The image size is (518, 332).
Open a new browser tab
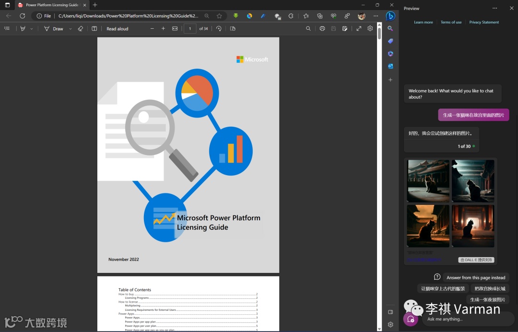pyautogui.click(x=95, y=5)
